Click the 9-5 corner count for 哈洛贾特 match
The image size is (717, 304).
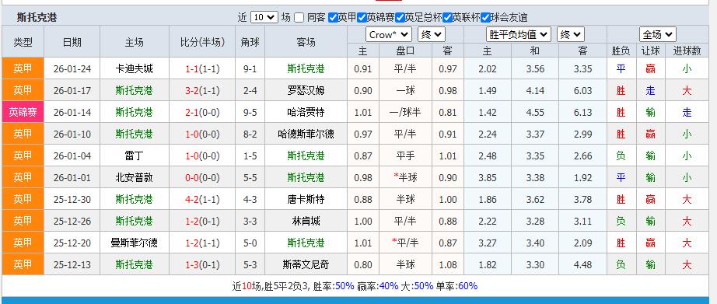[250, 113]
